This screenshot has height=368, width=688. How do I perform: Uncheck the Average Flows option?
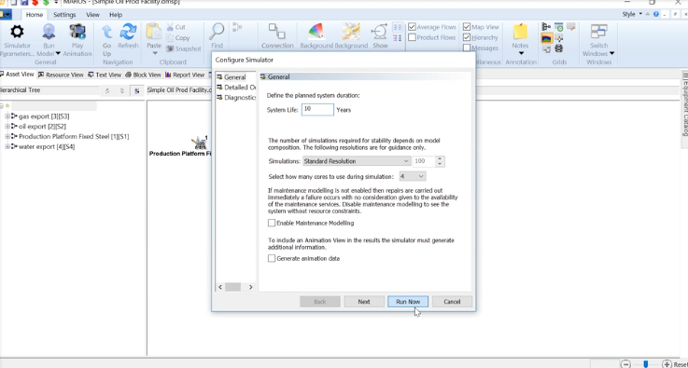[412, 27]
